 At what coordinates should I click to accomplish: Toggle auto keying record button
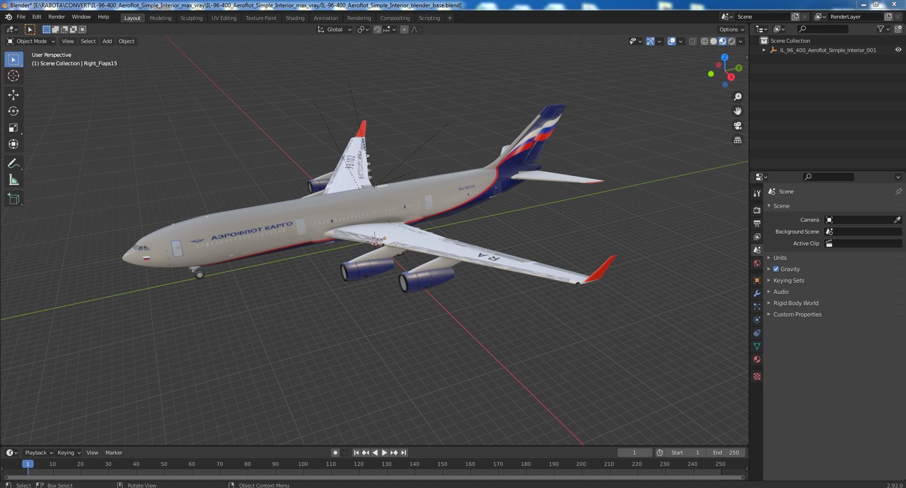tap(335, 453)
